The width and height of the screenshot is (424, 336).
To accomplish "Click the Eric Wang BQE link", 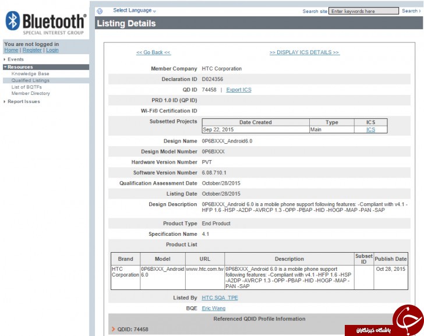I will [214, 309].
